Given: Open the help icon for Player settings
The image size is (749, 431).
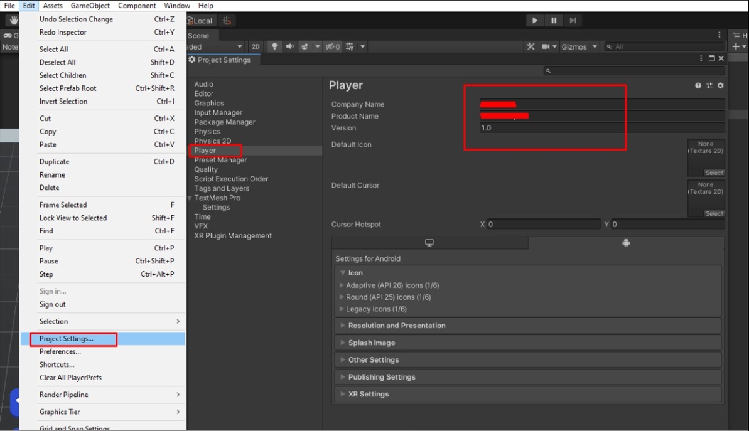Looking at the screenshot, I should [698, 85].
